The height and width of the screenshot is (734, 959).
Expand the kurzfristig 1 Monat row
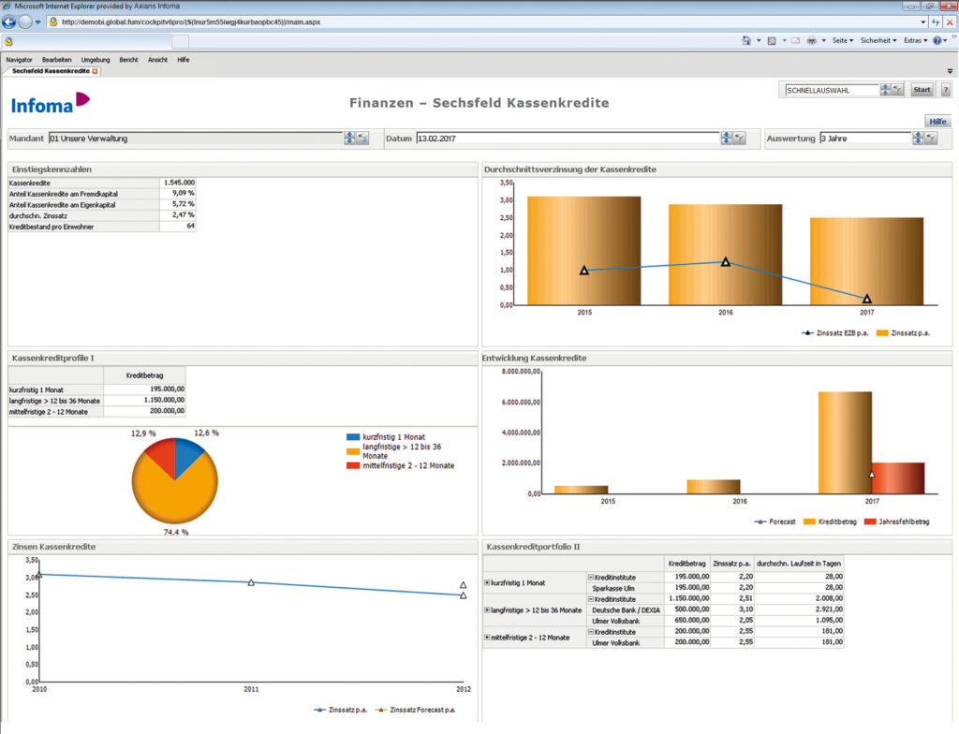click(x=487, y=582)
